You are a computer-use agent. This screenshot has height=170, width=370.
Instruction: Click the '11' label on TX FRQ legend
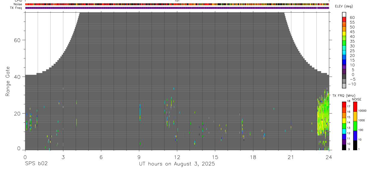click(349, 139)
